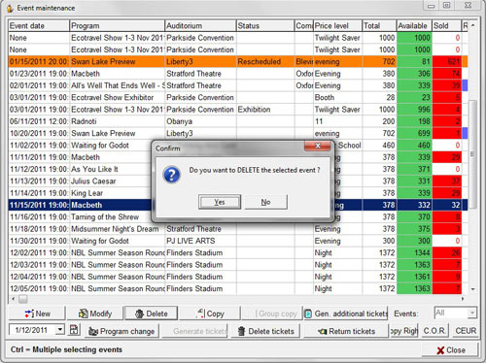The image size is (486, 363).
Task: Click horizontal scrollbar right arrow
Action: click(463, 299)
